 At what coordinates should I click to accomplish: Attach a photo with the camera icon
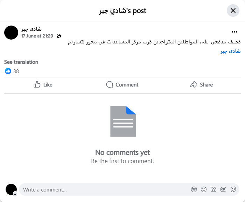[x=213, y=189]
